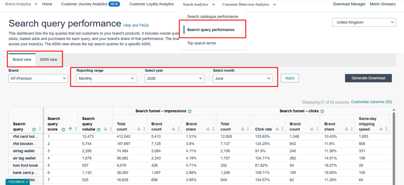Sort ascending by Search query score arrow
The width and height of the screenshot is (404, 185).
(x=70, y=129)
